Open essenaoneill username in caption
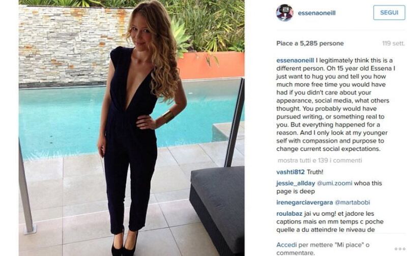Screen dimensions: 407x256 (x=295, y=60)
